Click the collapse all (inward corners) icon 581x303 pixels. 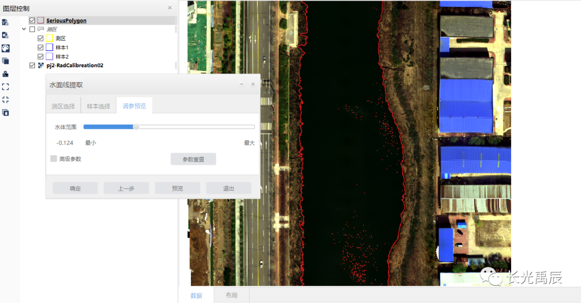point(5,99)
